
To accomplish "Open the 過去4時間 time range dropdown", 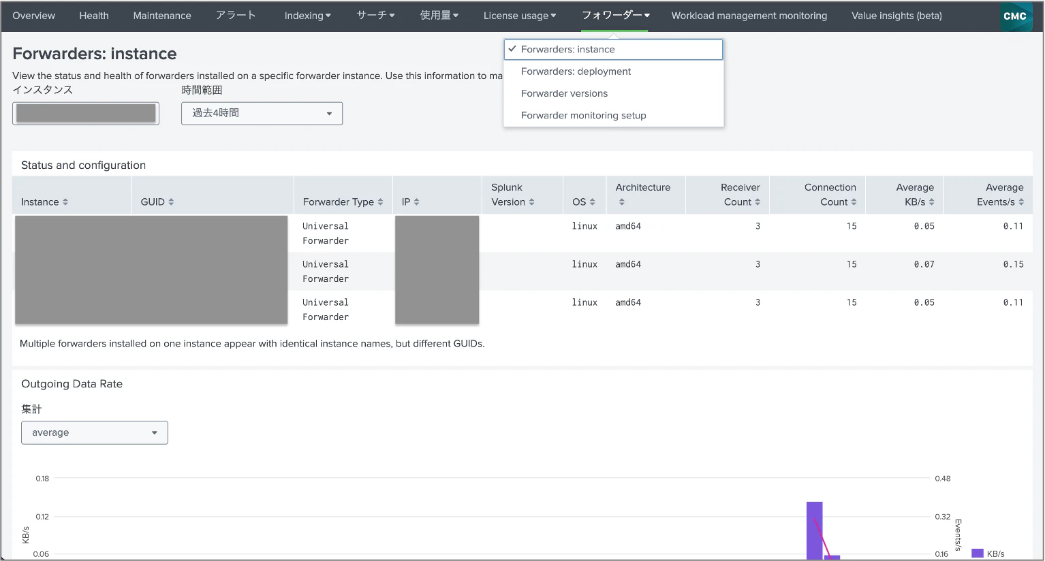I will pos(262,113).
